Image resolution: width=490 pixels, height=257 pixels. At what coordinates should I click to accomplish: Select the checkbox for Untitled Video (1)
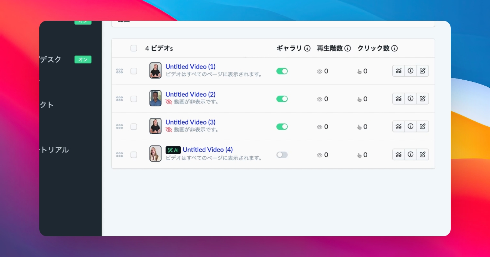coord(134,71)
